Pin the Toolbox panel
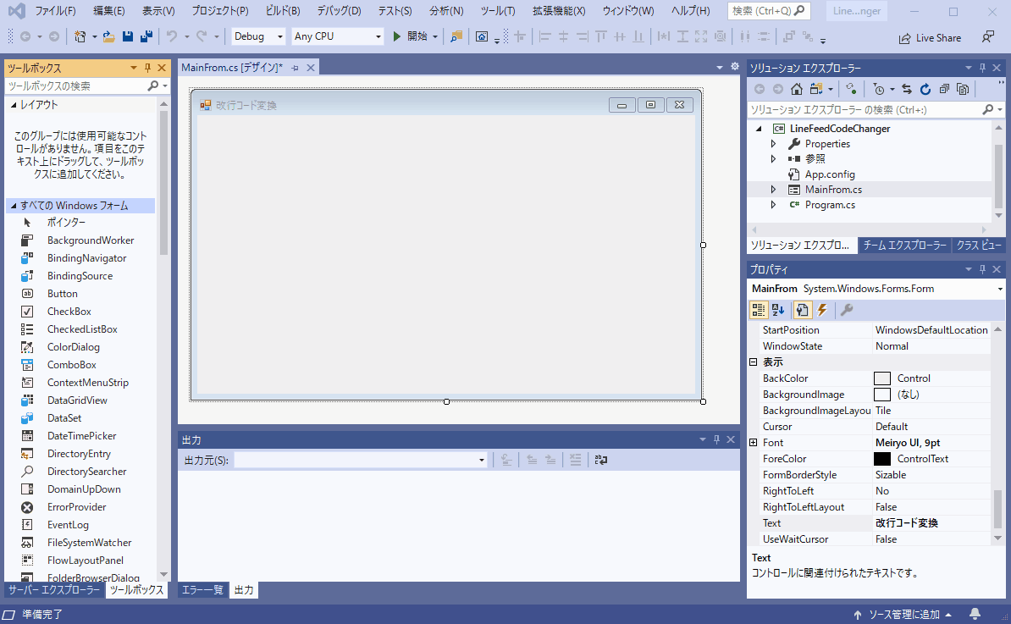This screenshot has width=1011, height=624. (147, 68)
